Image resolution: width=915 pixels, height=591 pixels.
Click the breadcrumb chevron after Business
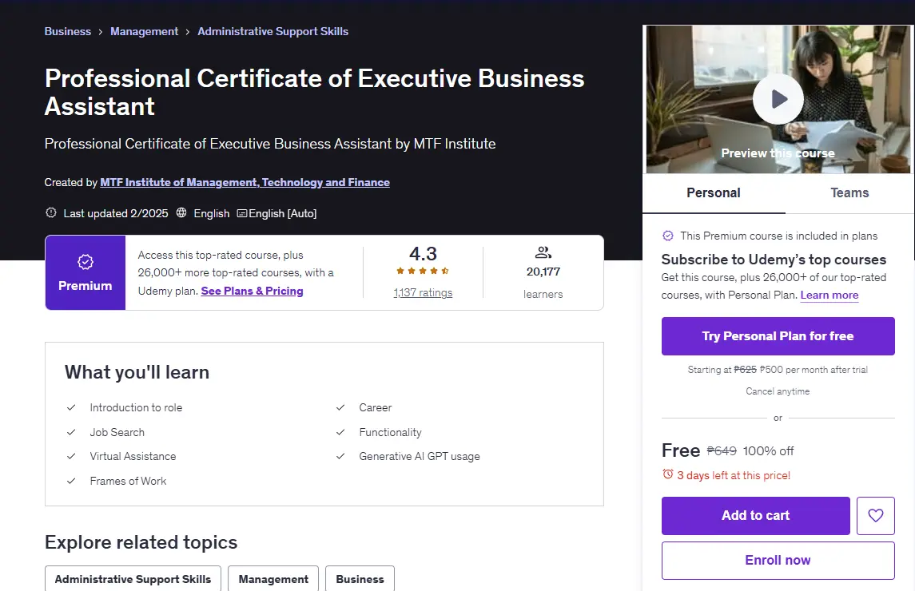(x=101, y=32)
